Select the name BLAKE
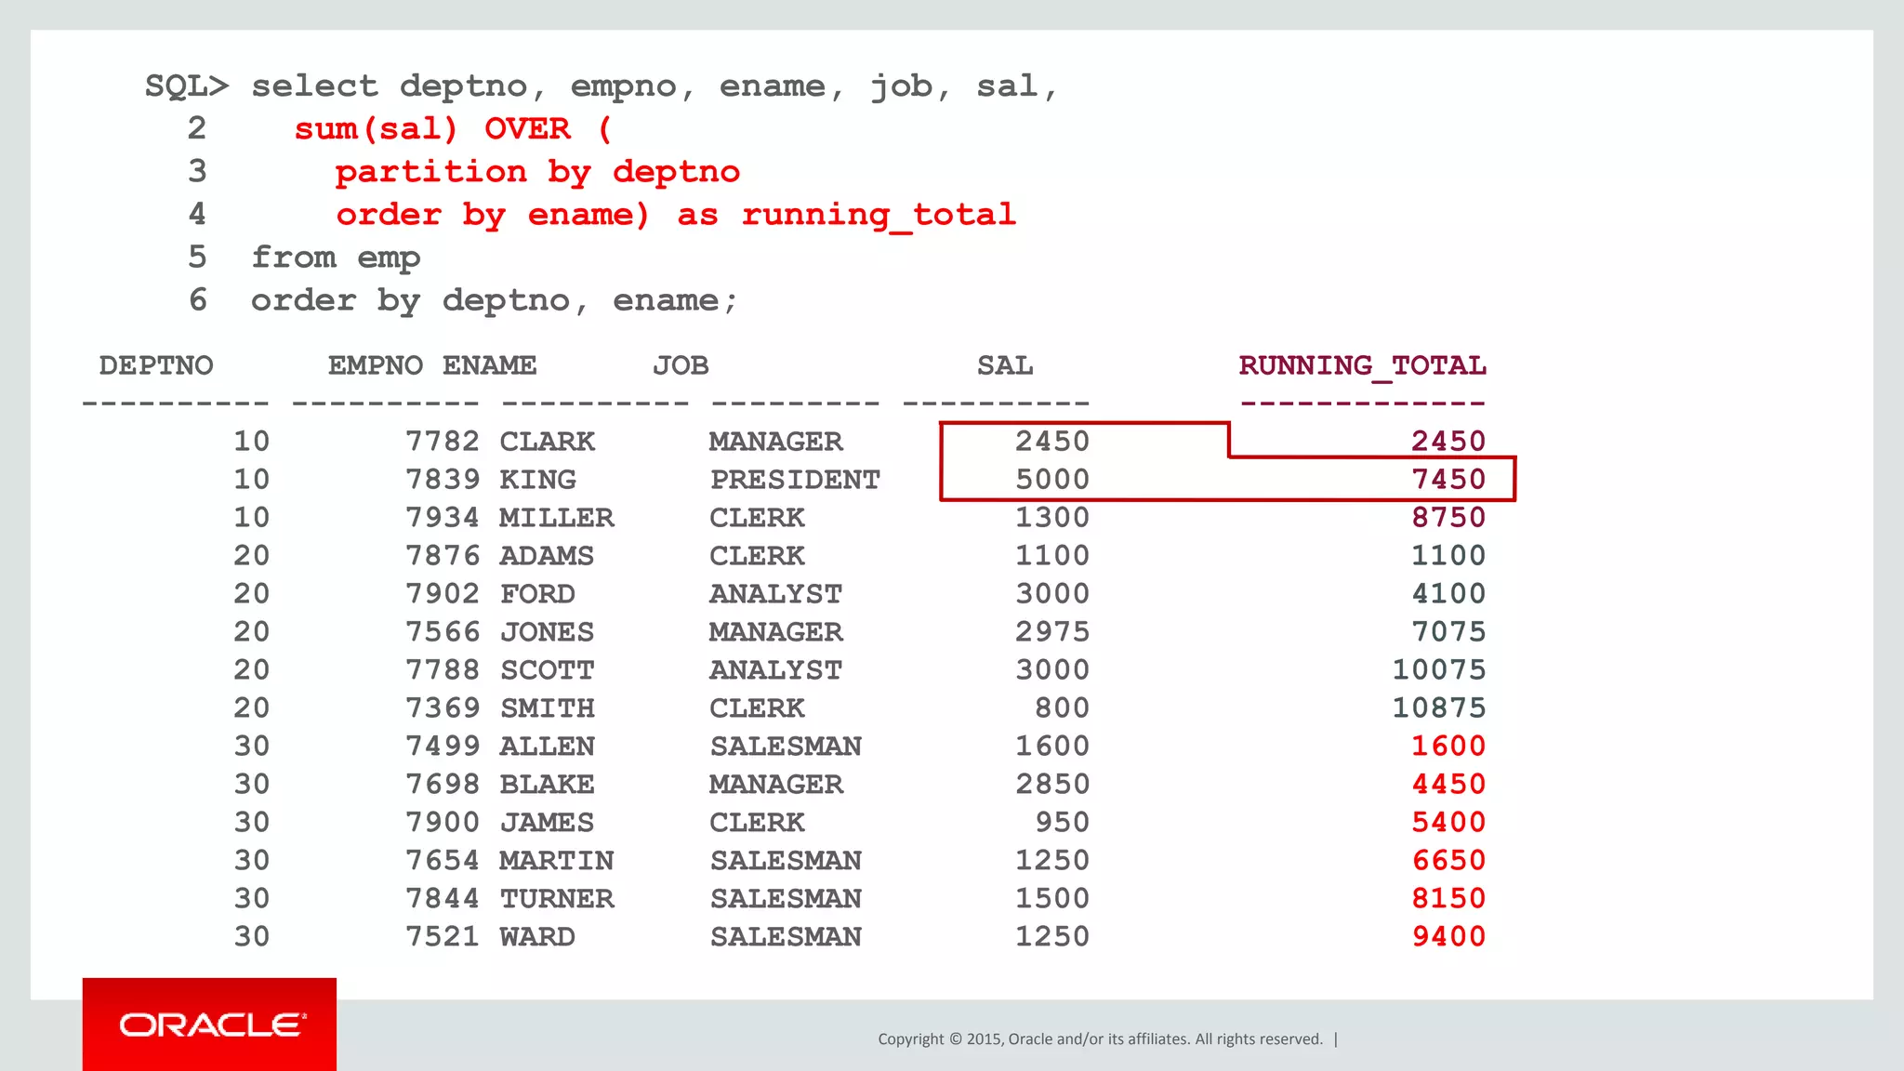Screen dimensions: 1904x1071 (547, 785)
